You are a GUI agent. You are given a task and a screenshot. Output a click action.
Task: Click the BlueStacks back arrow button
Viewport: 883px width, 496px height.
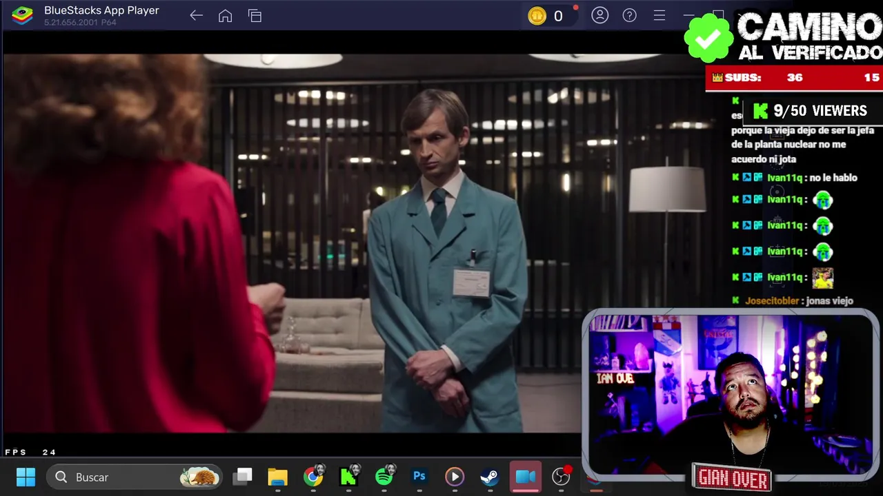(196, 15)
